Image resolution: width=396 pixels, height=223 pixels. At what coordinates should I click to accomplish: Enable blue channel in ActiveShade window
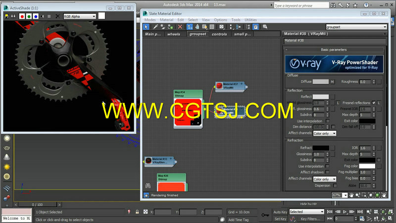point(36,16)
